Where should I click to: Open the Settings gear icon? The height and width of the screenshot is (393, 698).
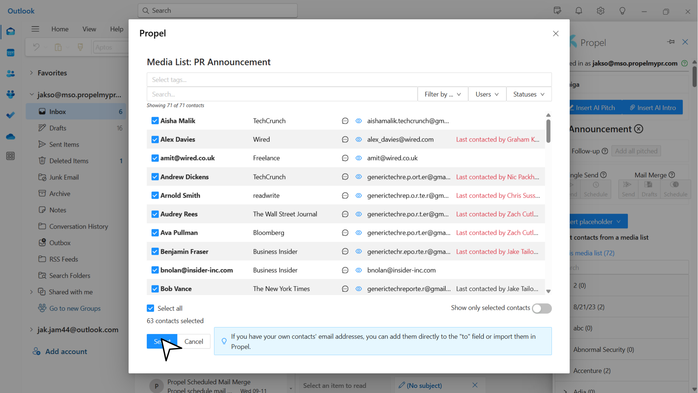[601, 11]
